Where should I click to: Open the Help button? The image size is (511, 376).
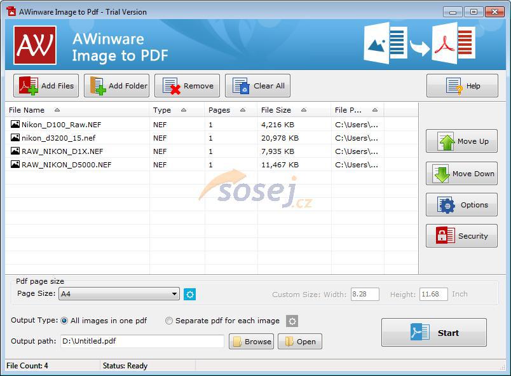462,86
